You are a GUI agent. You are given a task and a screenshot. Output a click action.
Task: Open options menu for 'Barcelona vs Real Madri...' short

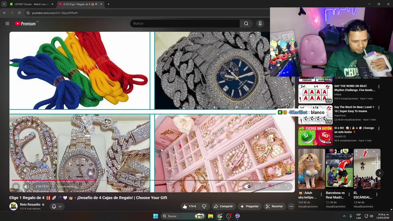pyautogui.click(x=349, y=194)
